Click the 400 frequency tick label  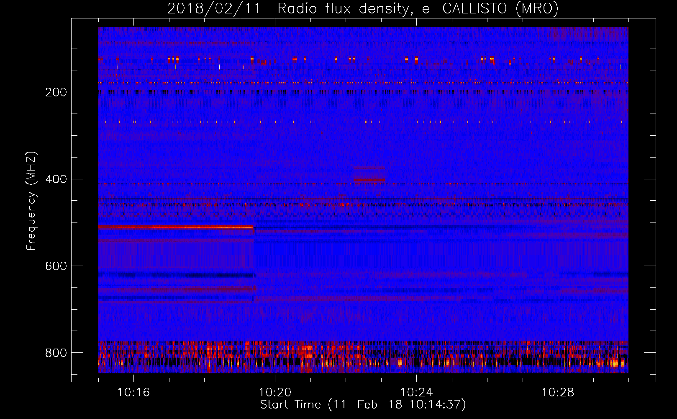click(56, 179)
